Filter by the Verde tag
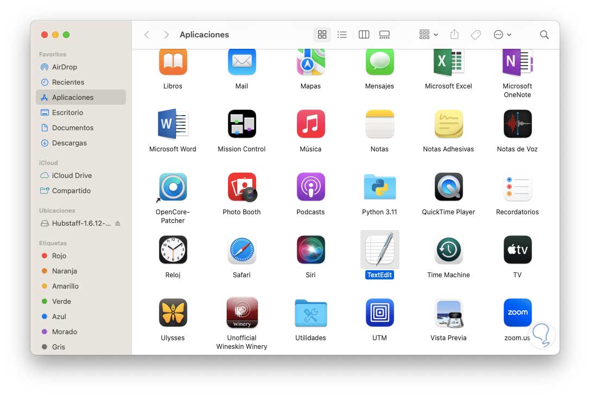Viewport: 590px width, 395px height. point(81,301)
